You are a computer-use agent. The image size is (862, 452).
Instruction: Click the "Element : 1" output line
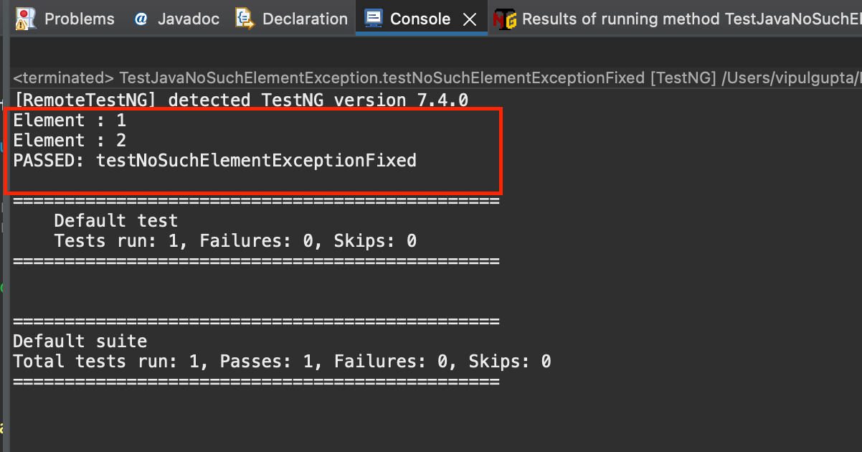coord(70,120)
